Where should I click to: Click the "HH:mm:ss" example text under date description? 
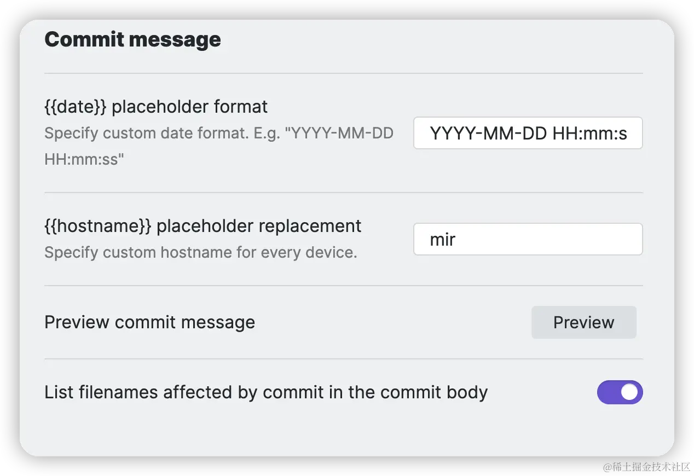tap(84, 160)
